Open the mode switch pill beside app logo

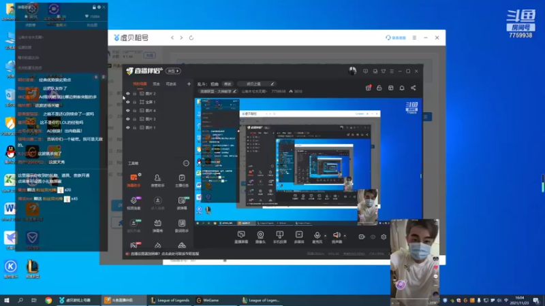(173, 71)
